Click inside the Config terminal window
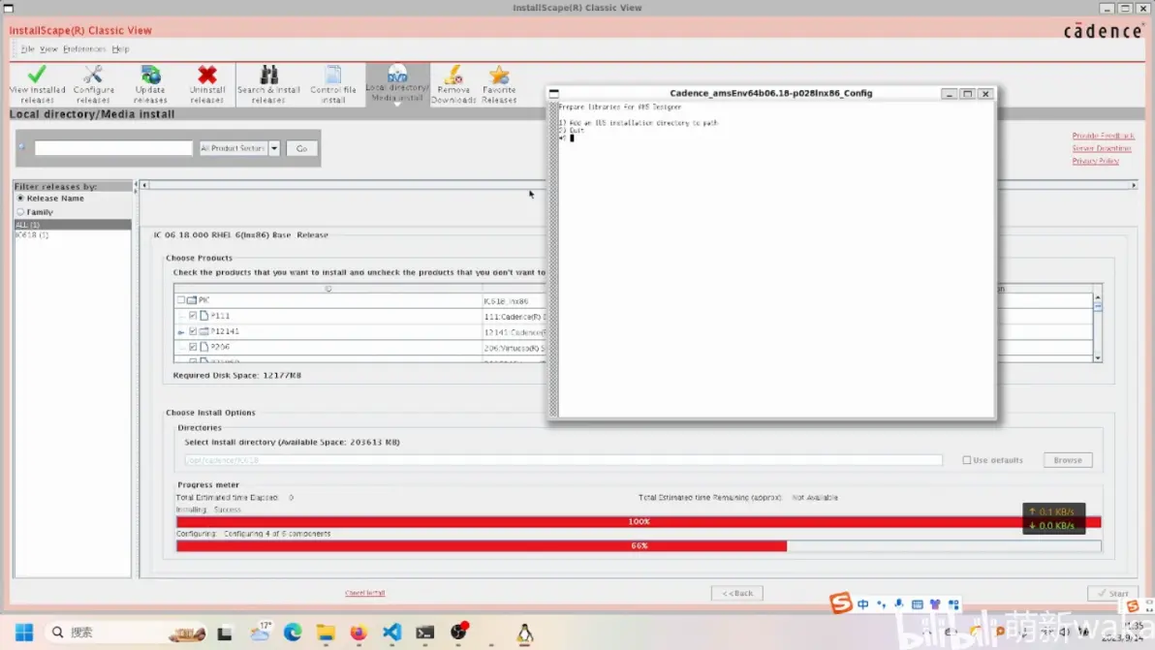The width and height of the screenshot is (1155, 650). coord(776,259)
